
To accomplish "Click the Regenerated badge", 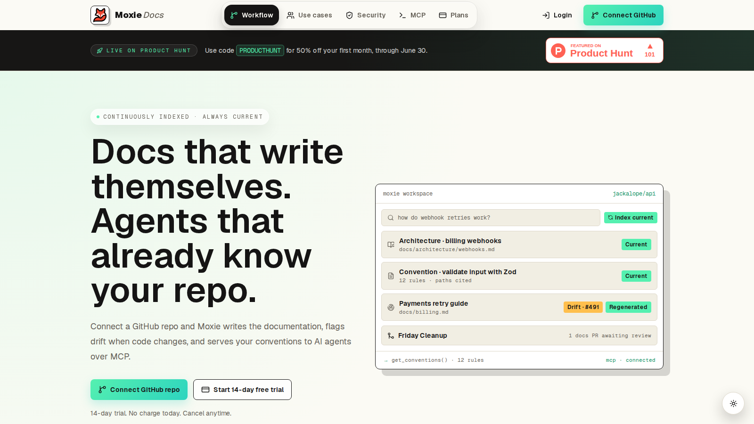I will 628,307.
